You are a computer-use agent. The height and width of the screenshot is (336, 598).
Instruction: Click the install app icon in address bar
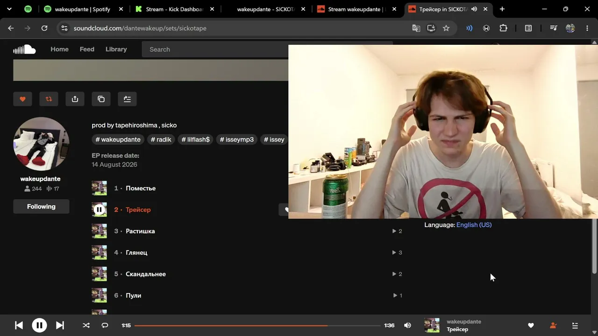click(431, 28)
